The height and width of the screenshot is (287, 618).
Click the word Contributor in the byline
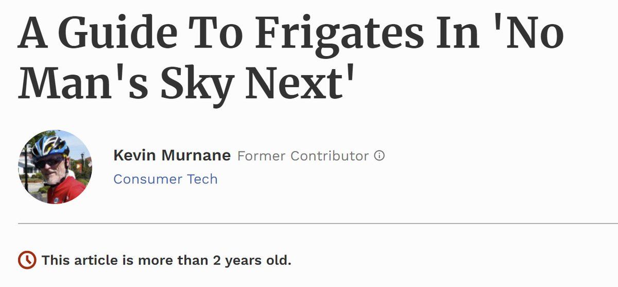(x=330, y=156)
